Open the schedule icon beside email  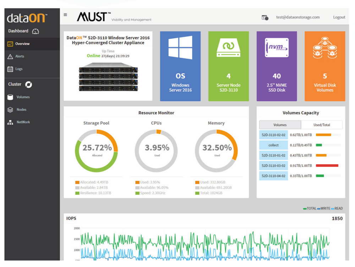click(265, 17)
